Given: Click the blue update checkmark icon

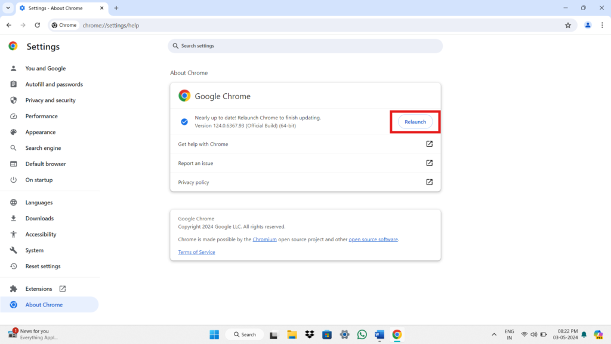Looking at the screenshot, I should [184, 122].
